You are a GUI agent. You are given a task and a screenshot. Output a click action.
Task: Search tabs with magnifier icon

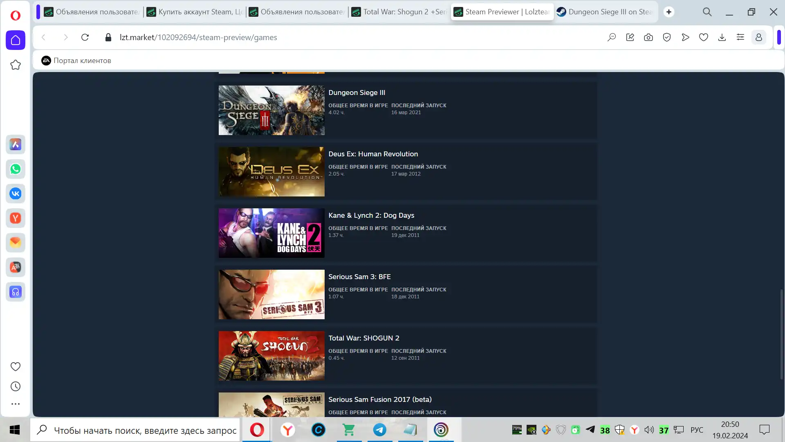click(x=707, y=12)
